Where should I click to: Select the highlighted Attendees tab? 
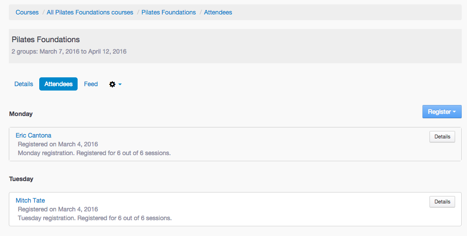[x=58, y=84]
